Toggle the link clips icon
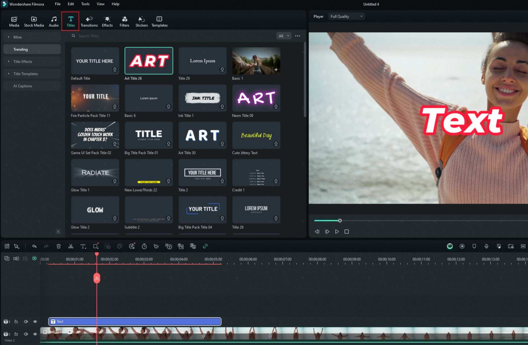 tap(205, 246)
